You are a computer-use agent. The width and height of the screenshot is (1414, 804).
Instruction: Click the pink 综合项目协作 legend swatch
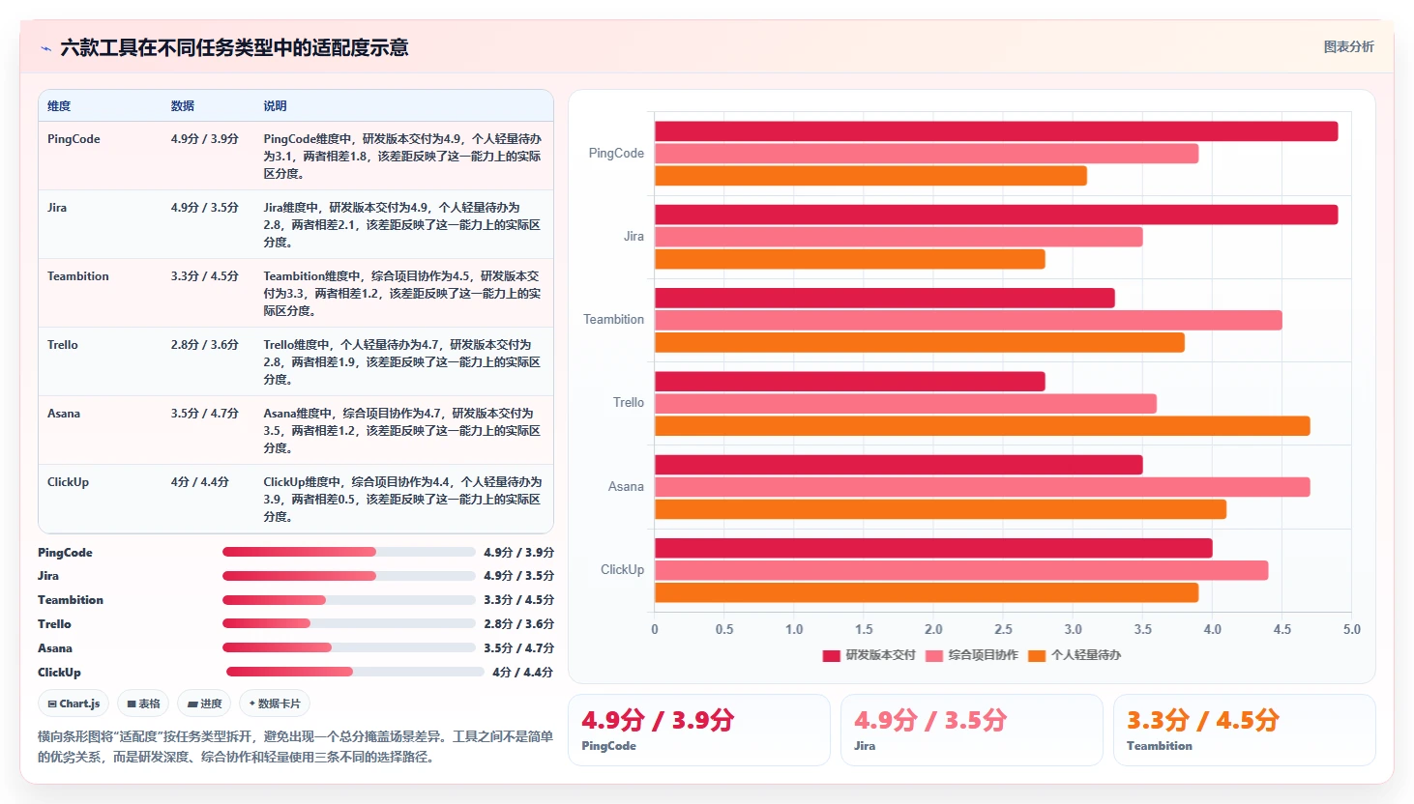933,655
